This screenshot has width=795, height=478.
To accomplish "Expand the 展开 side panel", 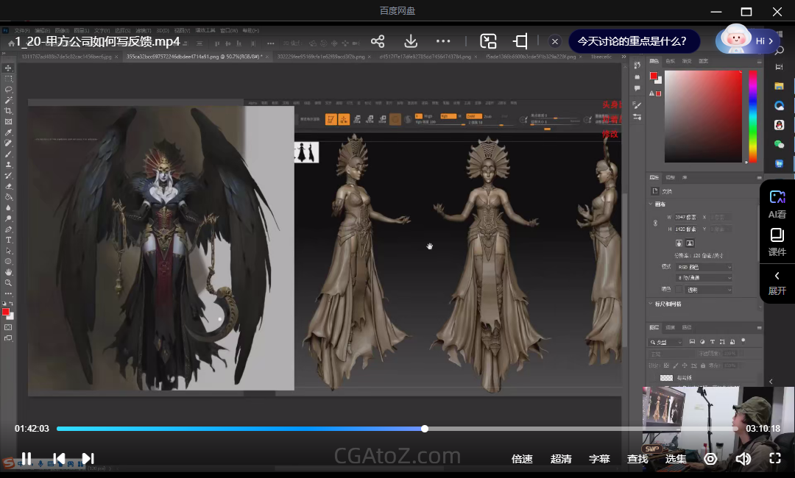I will click(777, 282).
